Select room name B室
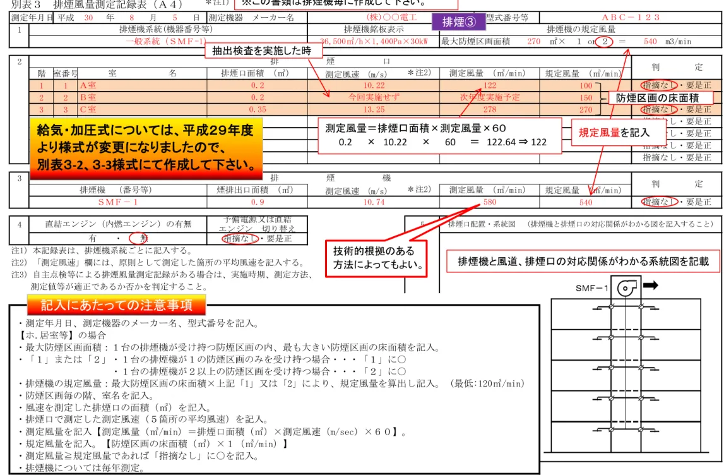The width and height of the screenshot is (724, 475). (88, 97)
